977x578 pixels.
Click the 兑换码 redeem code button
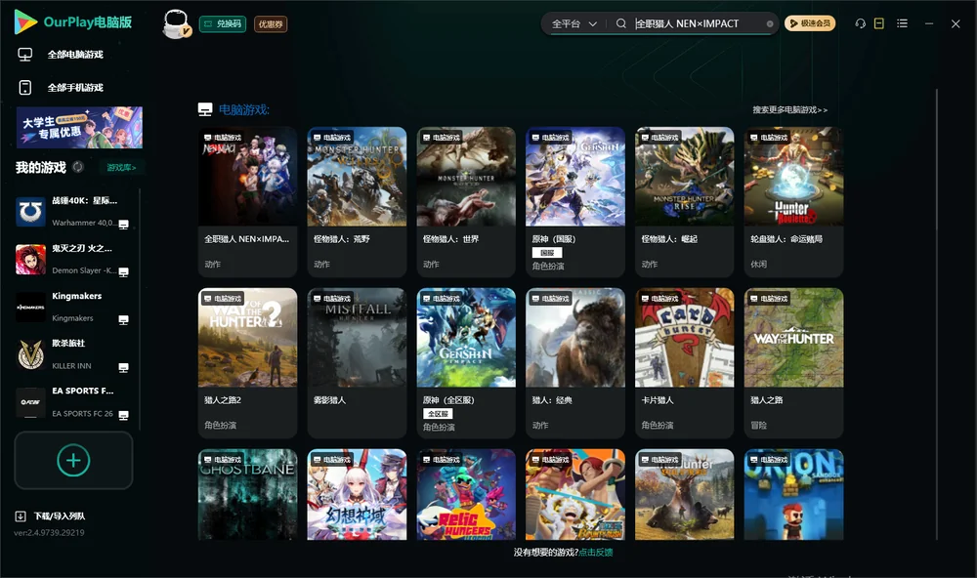[x=223, y=24]
